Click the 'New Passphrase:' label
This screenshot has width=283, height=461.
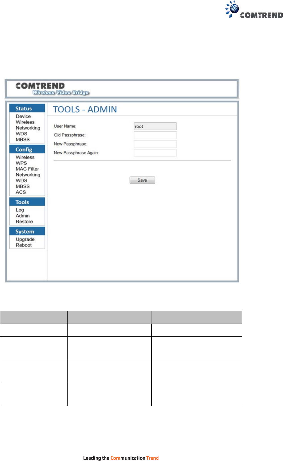(x=70, y=144)
